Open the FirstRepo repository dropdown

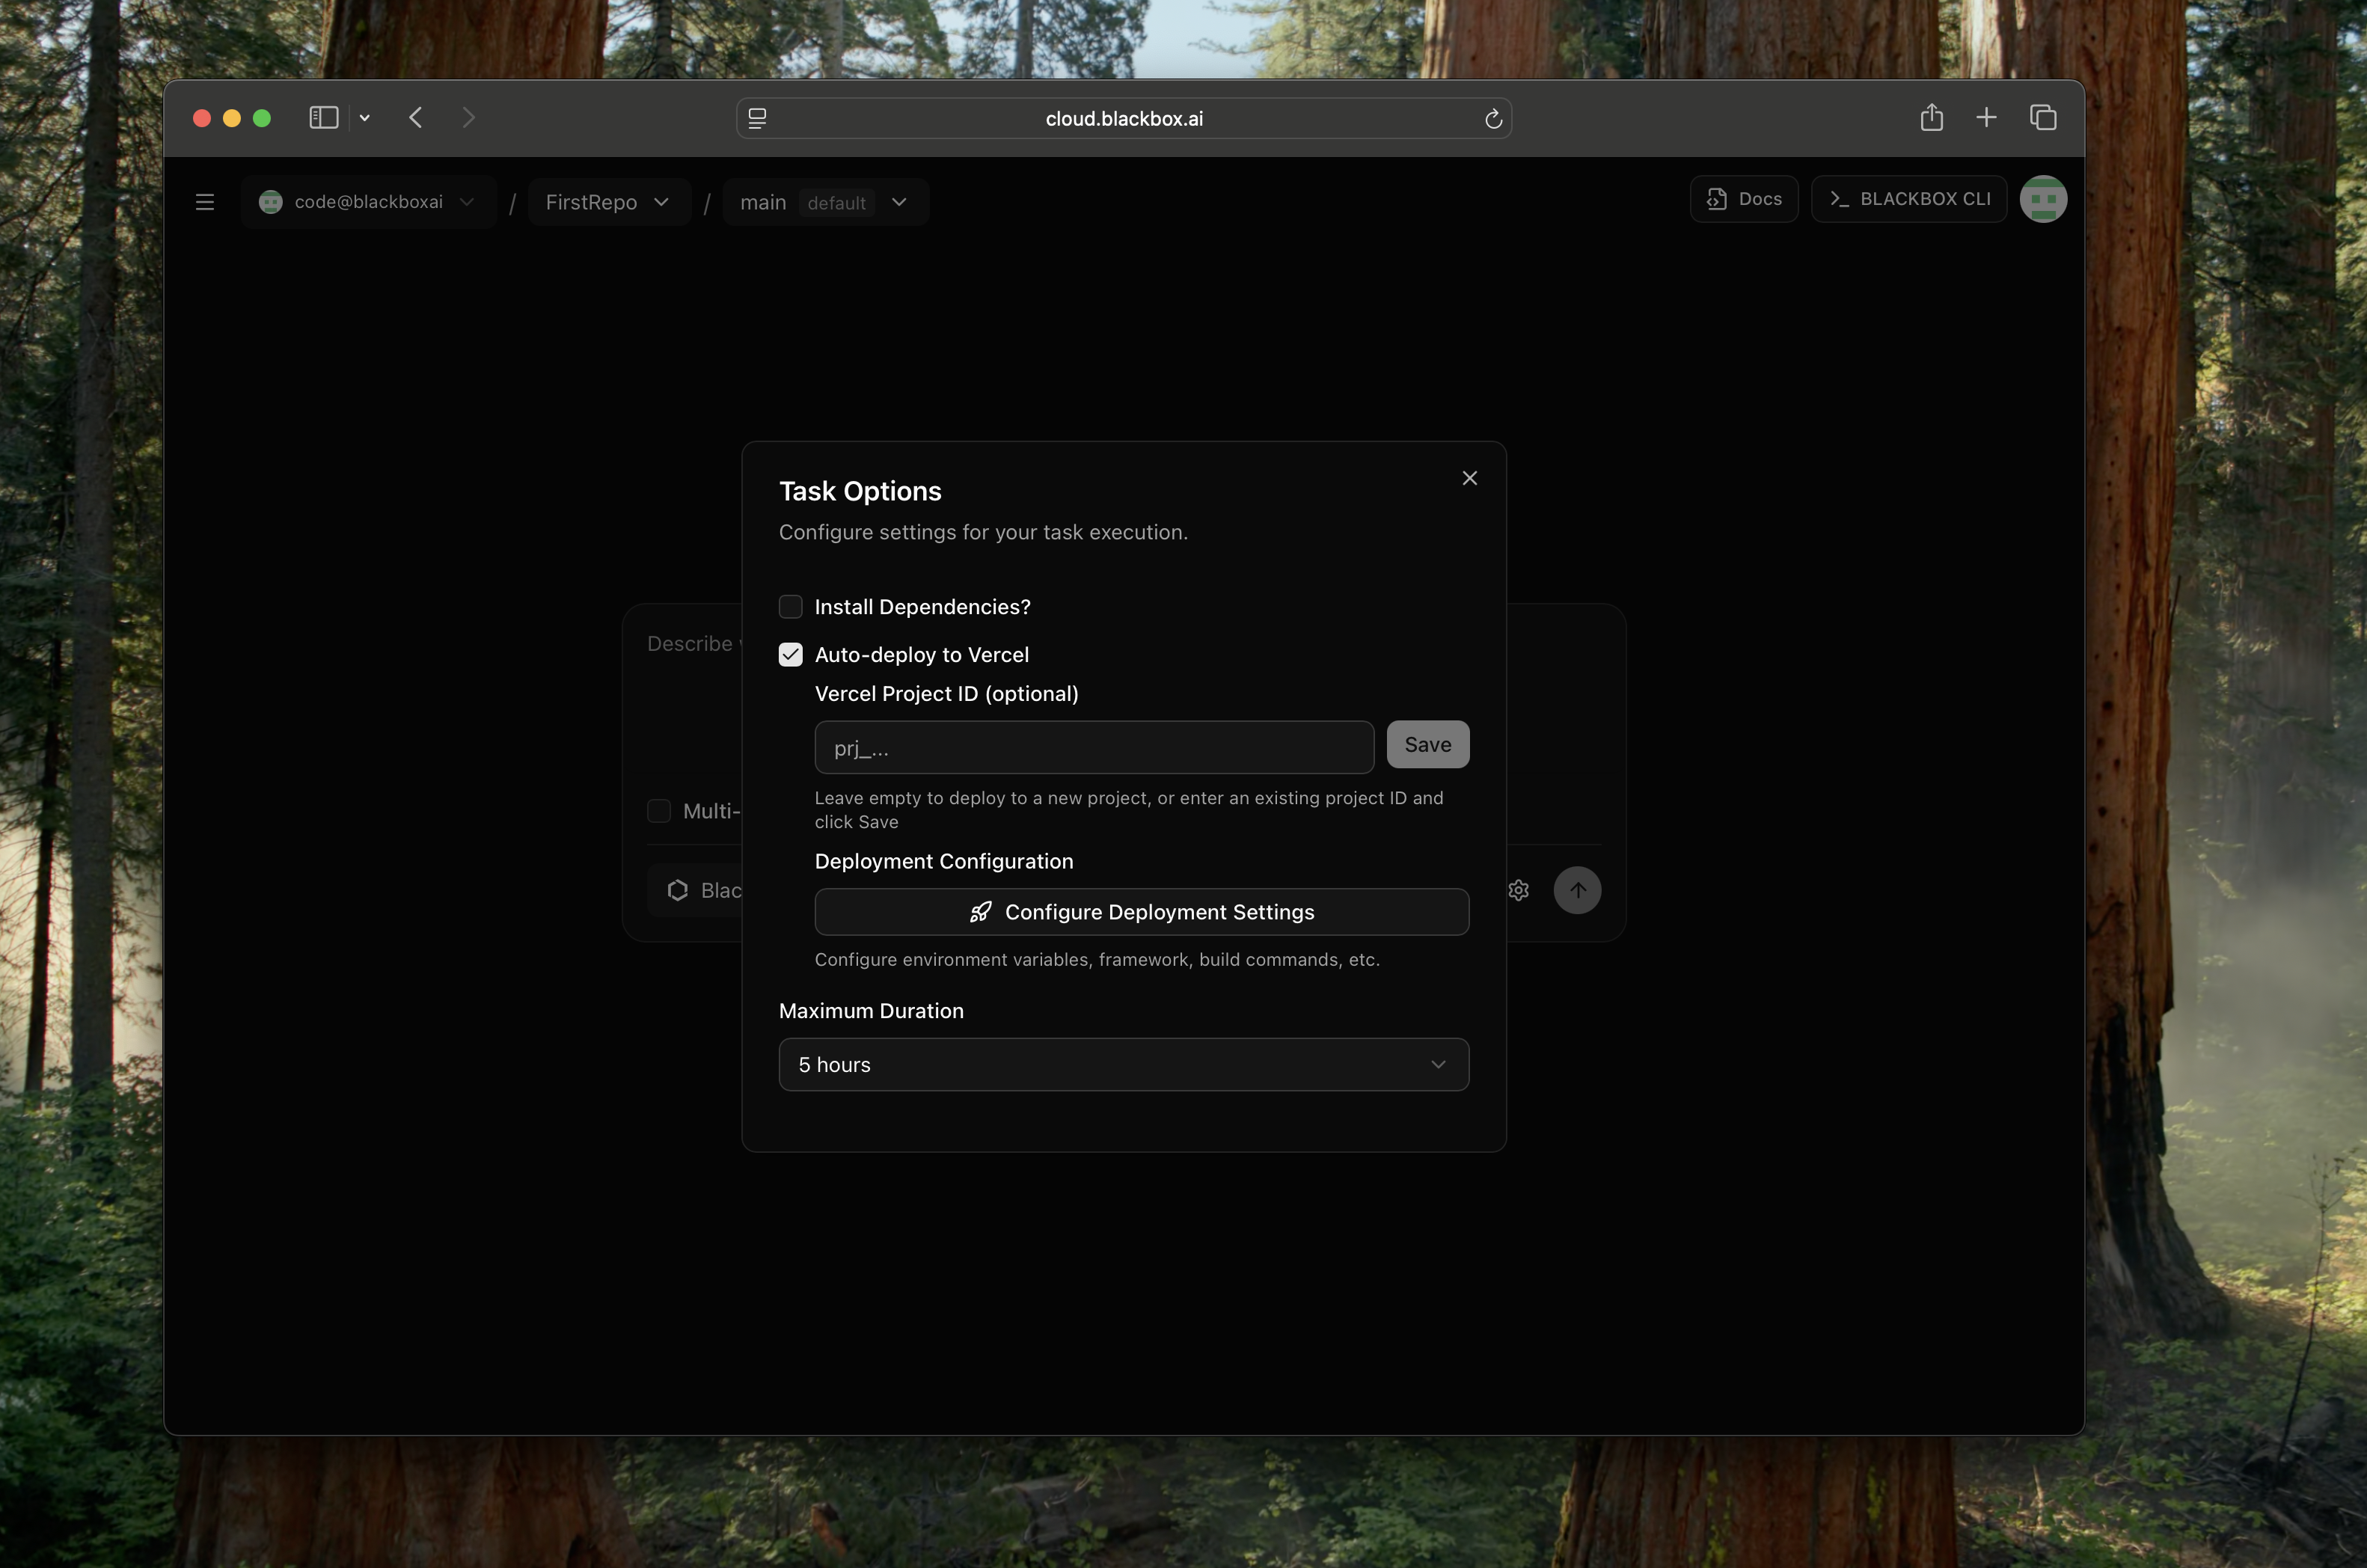coord(607,202)
